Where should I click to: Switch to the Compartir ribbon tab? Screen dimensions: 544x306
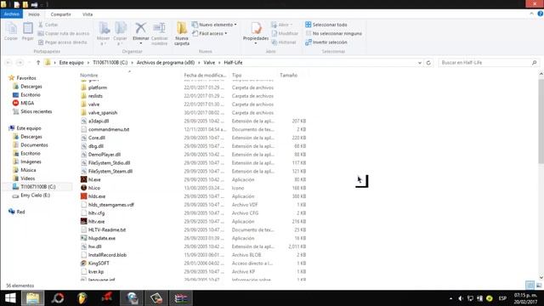pos(60,14)
